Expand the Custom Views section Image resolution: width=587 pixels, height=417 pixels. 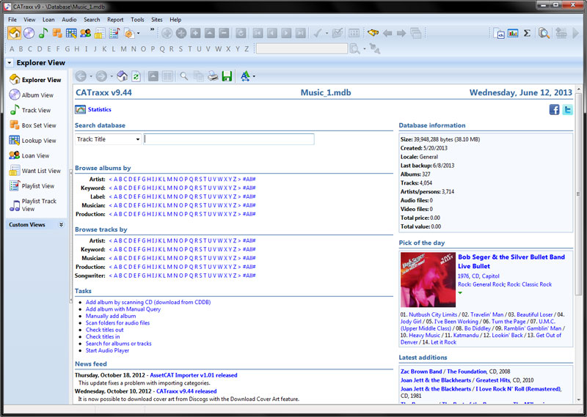click(61, 224)
